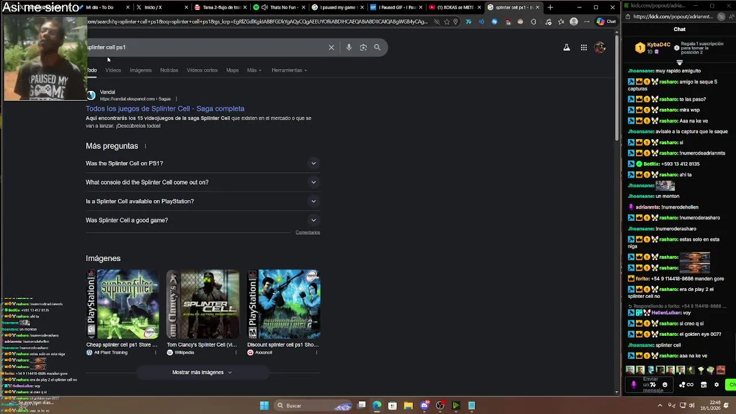Close the 'I Paused GIF' browser tab

(420, 7)
